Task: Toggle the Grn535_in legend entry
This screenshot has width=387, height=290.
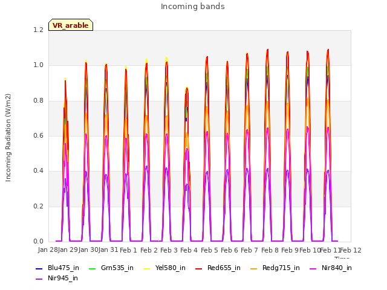Action: (x=111, y=268)
